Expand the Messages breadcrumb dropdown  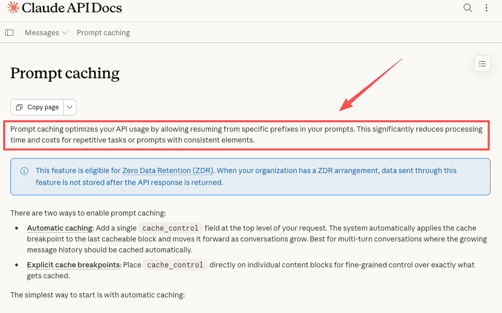click(46, 33)
